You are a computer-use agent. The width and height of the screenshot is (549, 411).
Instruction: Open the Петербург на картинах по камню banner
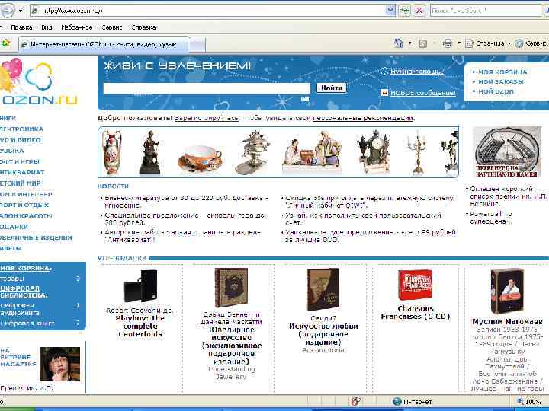pos(506,152)
